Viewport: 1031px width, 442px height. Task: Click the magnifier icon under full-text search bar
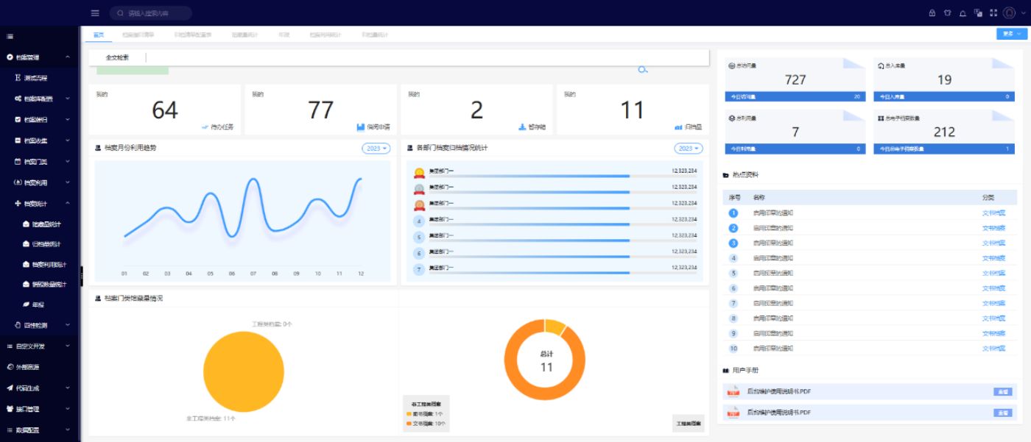(x=642, y=70)
